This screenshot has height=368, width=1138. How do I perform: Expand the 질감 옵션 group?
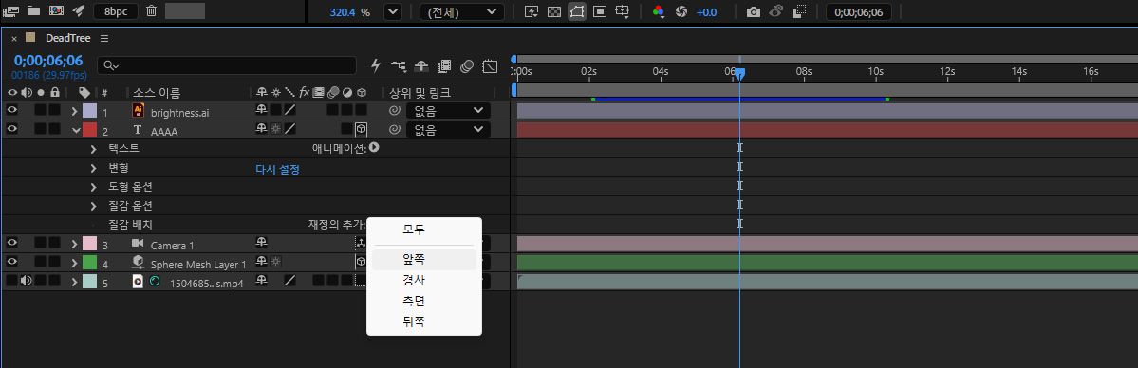click(x=94, y=206)
